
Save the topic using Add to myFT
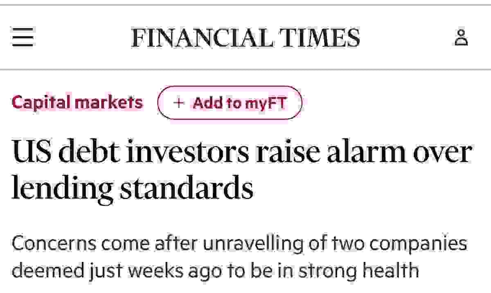point(230,103)
